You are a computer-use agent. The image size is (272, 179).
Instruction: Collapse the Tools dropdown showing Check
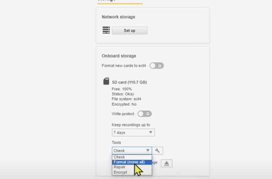(x=132, y=151)
